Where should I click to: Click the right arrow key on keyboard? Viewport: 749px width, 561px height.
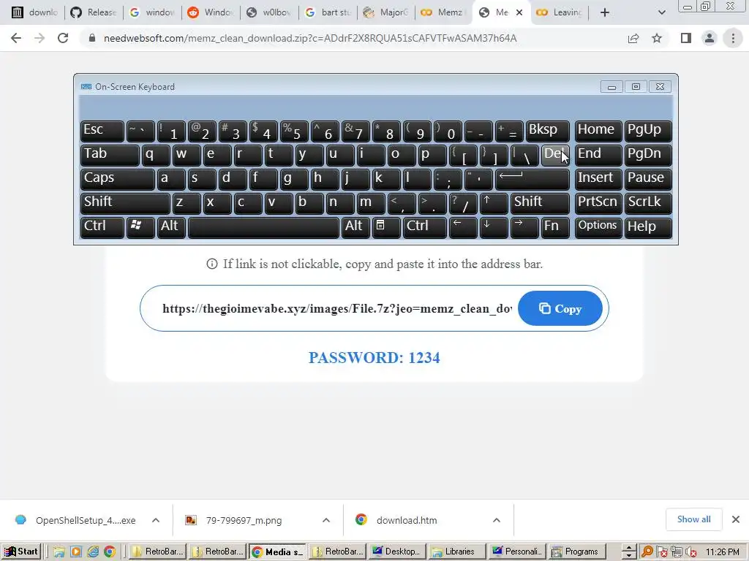(524, 227)
